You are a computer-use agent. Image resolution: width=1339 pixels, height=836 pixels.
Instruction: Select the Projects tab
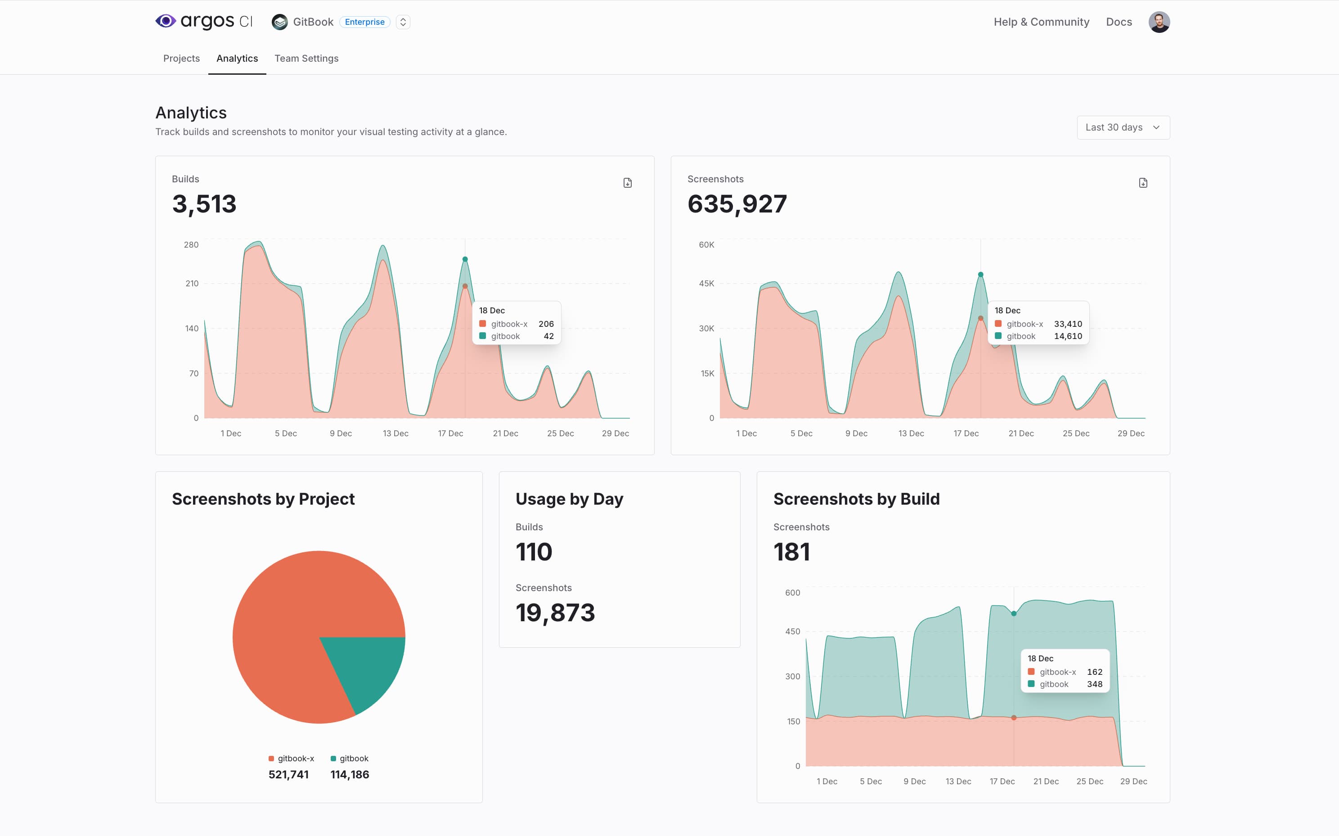[181, 58]
